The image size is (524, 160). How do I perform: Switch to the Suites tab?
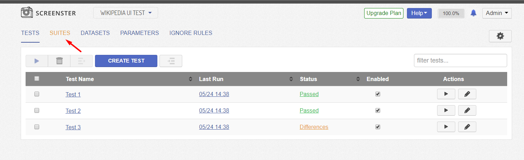(60, 33)
